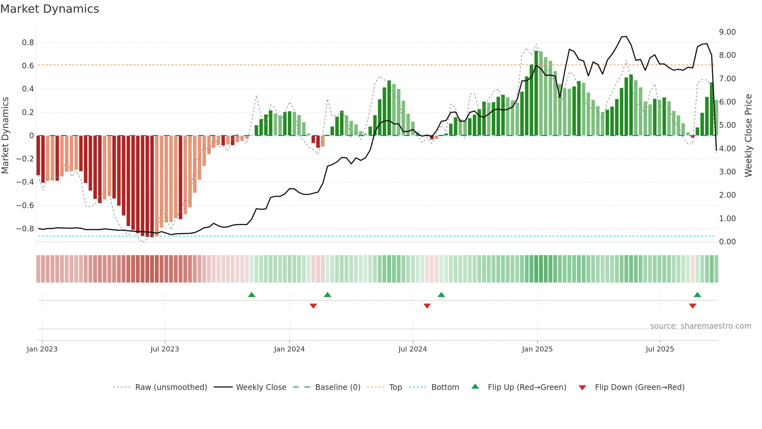Click the 0.00 right axis price label
The height and width of the screenshot is (429, 762).
[727, 242]
